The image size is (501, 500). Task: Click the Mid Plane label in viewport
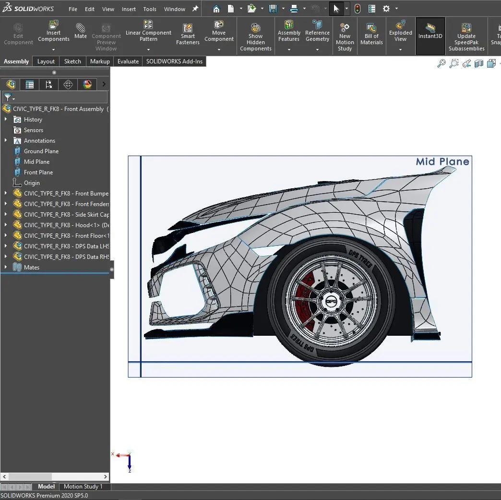tap(442, 161)
